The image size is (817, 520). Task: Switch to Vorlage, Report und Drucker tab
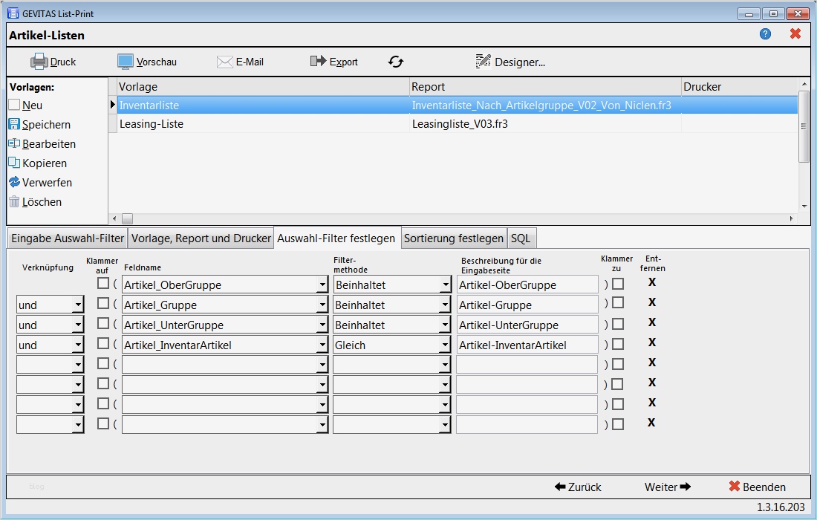tap(201, 238)
